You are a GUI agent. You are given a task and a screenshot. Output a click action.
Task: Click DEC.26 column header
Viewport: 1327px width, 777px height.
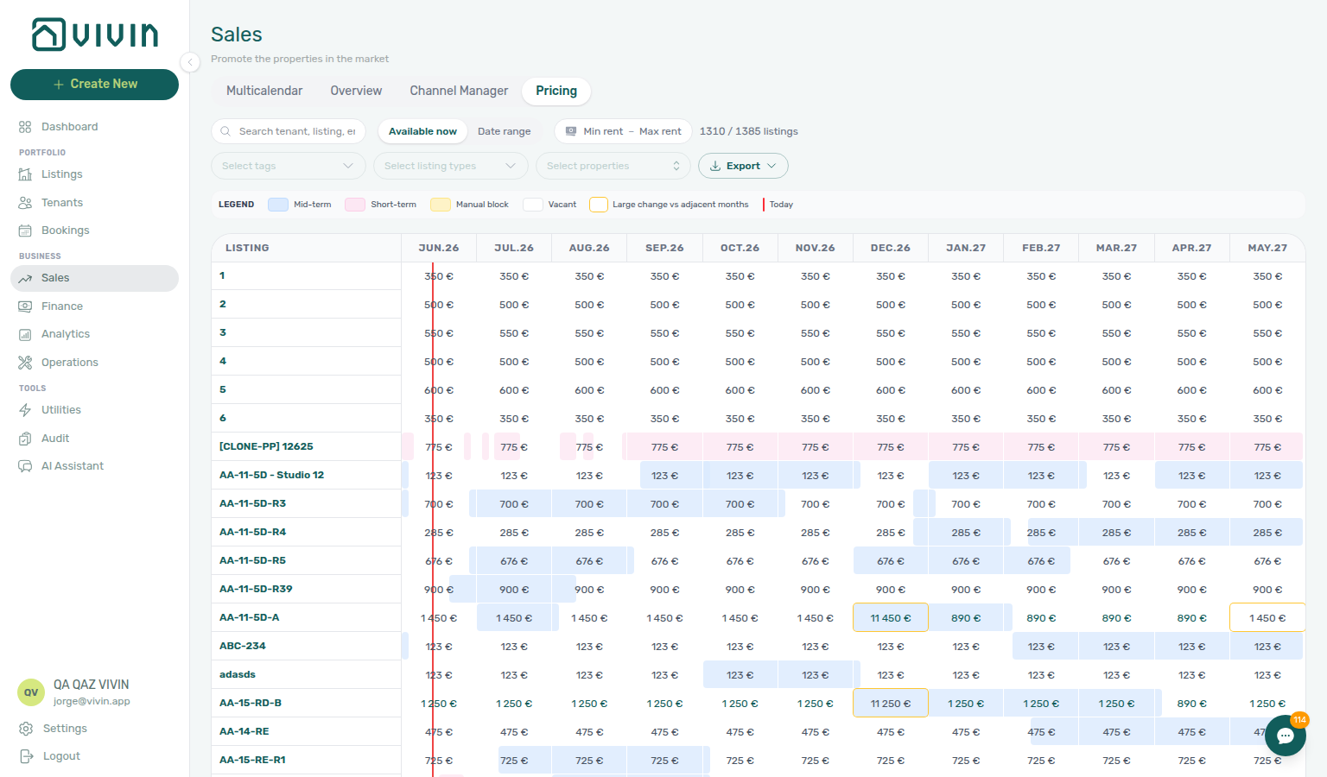tap(891, 248)
